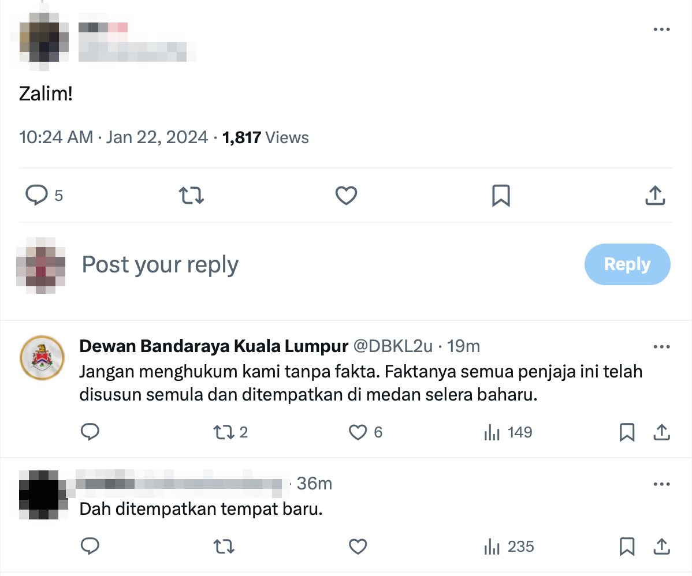Open more options on 36m reply

click(661, 484)
